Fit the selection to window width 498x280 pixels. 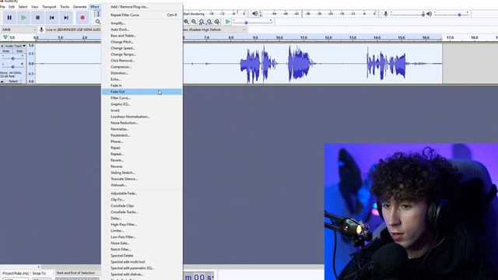click(x=202, y=22)
